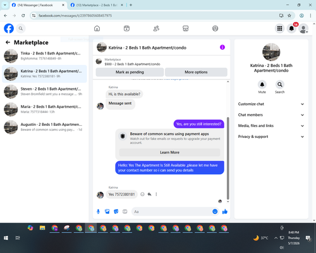Bookmark this page with star icon
Screen dimensions: 316x253
pos(289,16)
